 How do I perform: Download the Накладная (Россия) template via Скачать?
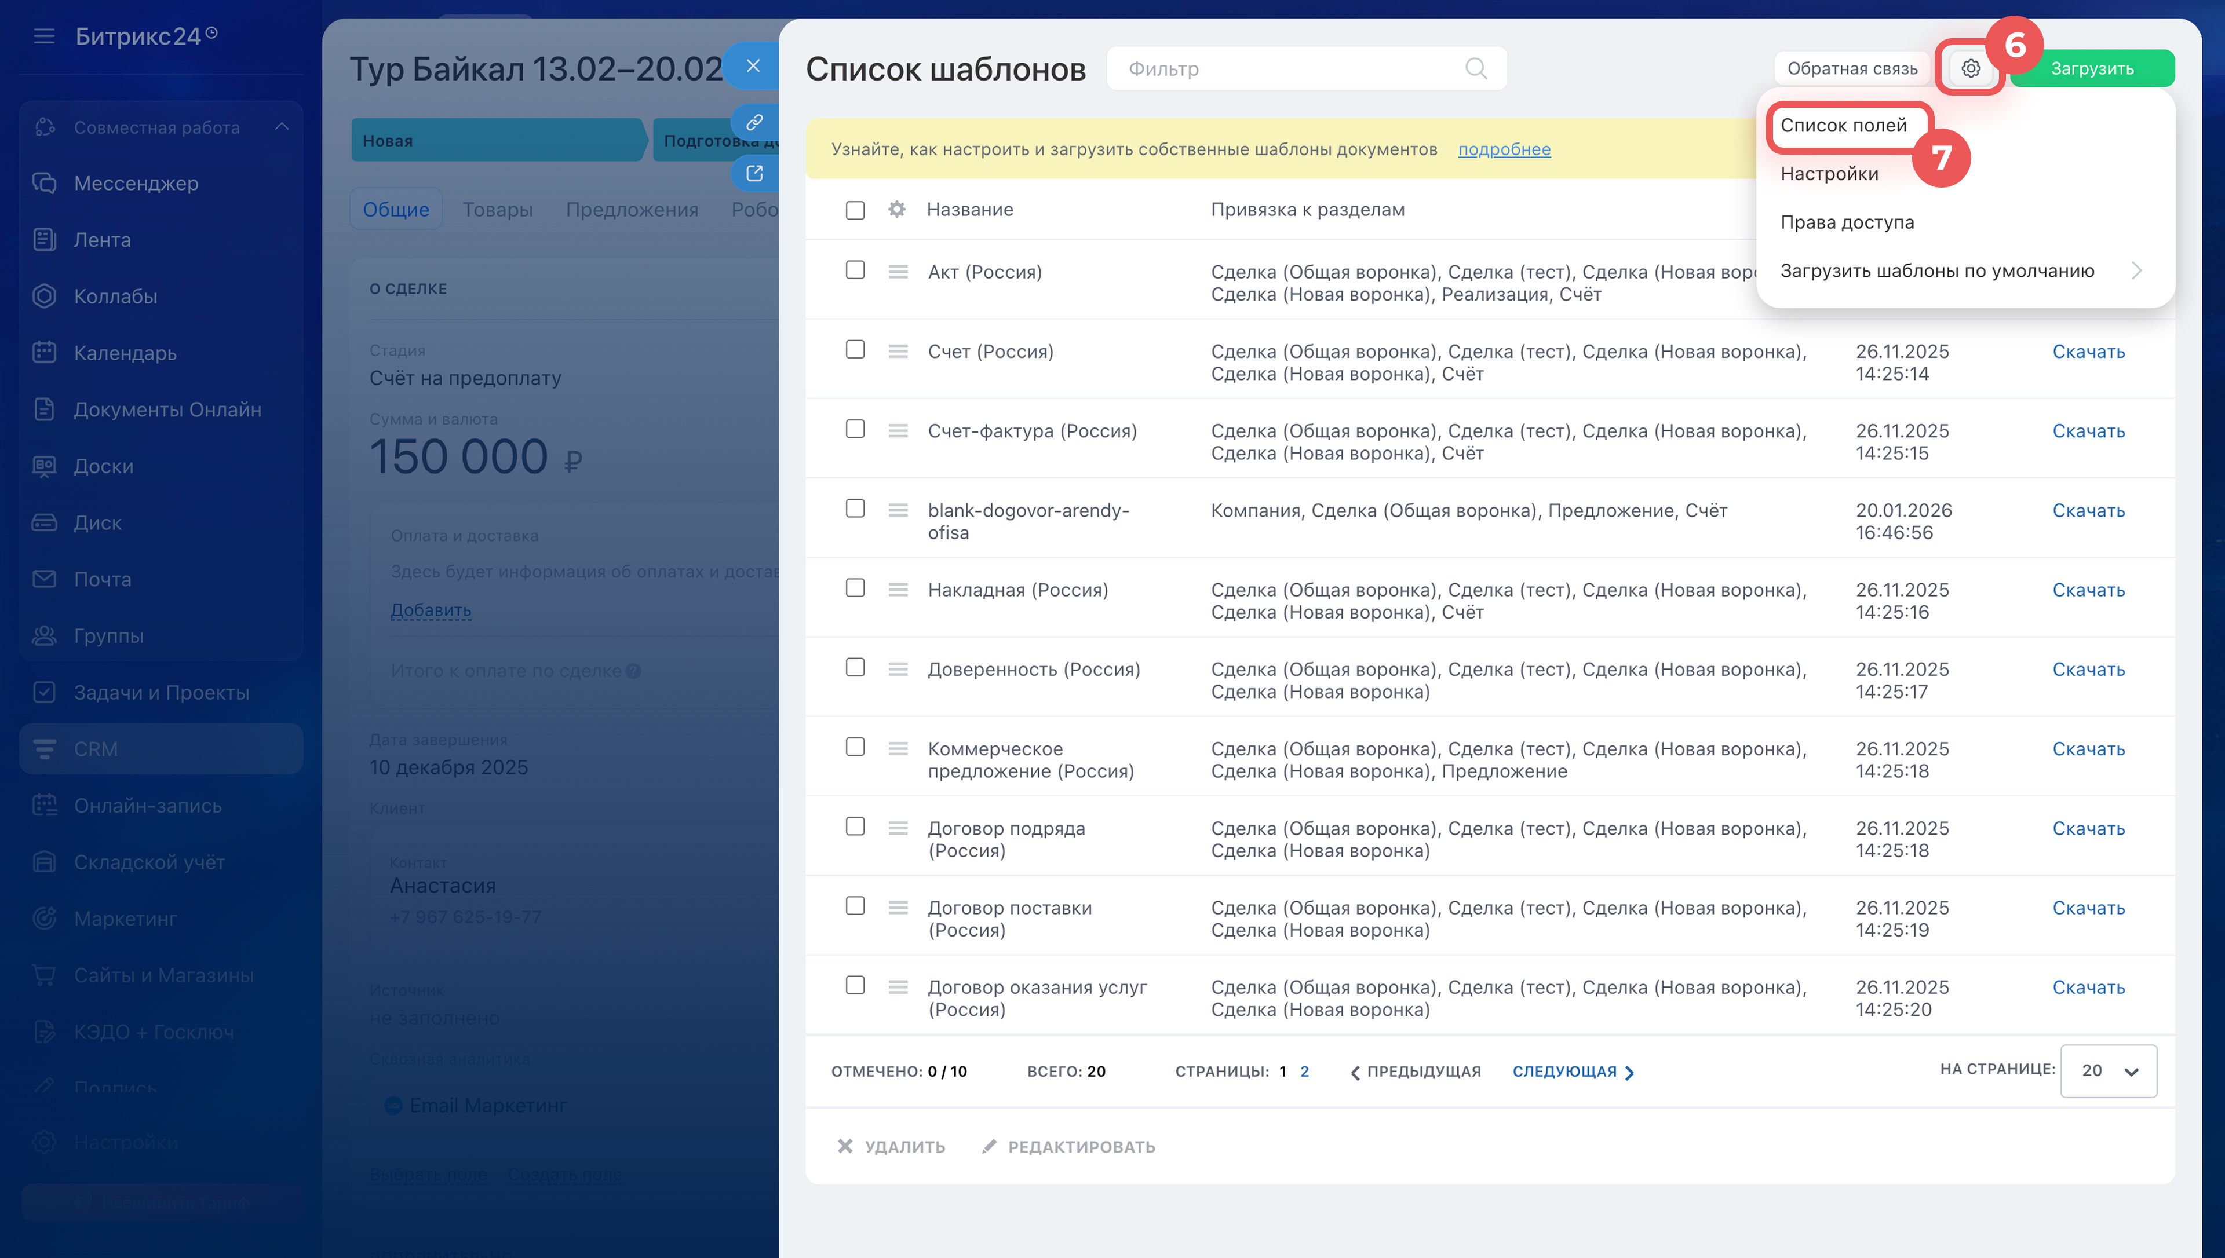click(x=2088, y=590)
